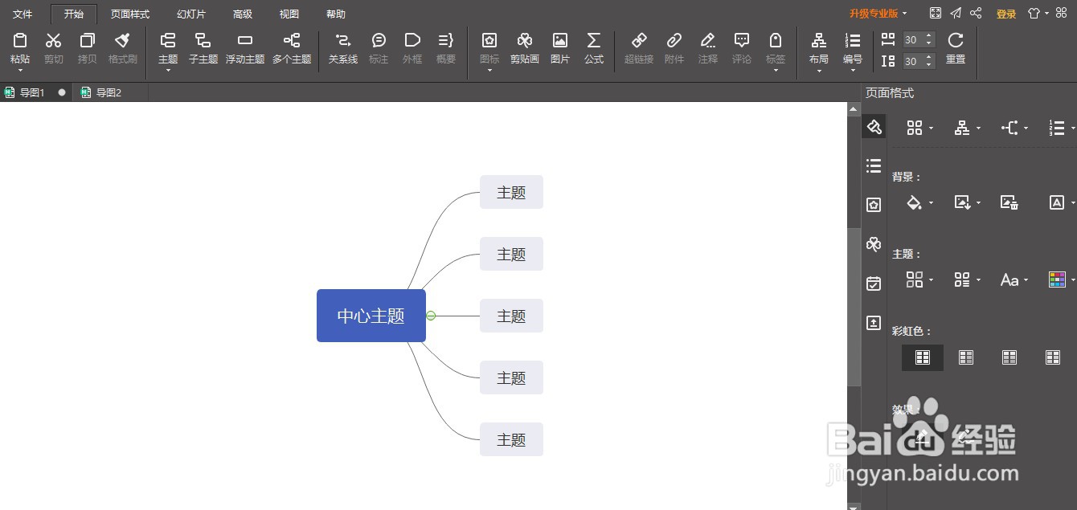Viewport: 1077px width, 510px height.
Task: Open the connector style dropdown in the panel
Action: coord(1014,128)
